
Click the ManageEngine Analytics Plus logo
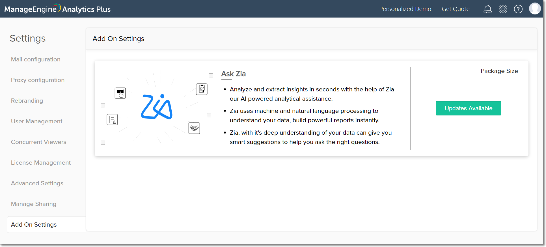[x=57, y=9]
